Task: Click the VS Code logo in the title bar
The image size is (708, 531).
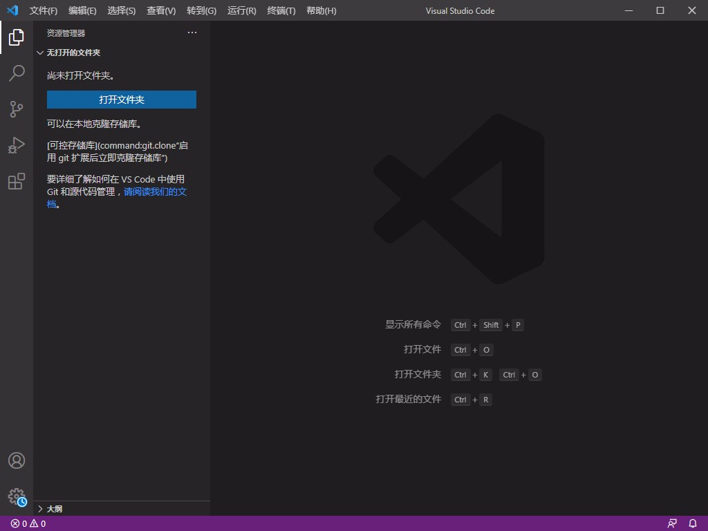Action: [x=11, y=10]
